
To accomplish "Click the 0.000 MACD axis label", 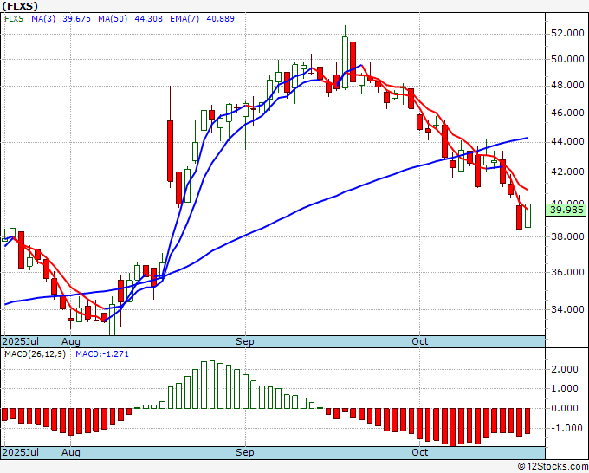I will point(565,408).
